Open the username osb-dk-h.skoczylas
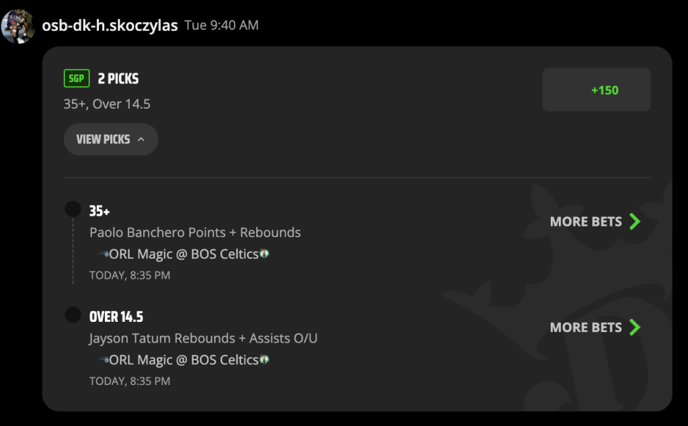The height and width of the screenshot is (426, 688). point(110,26)
